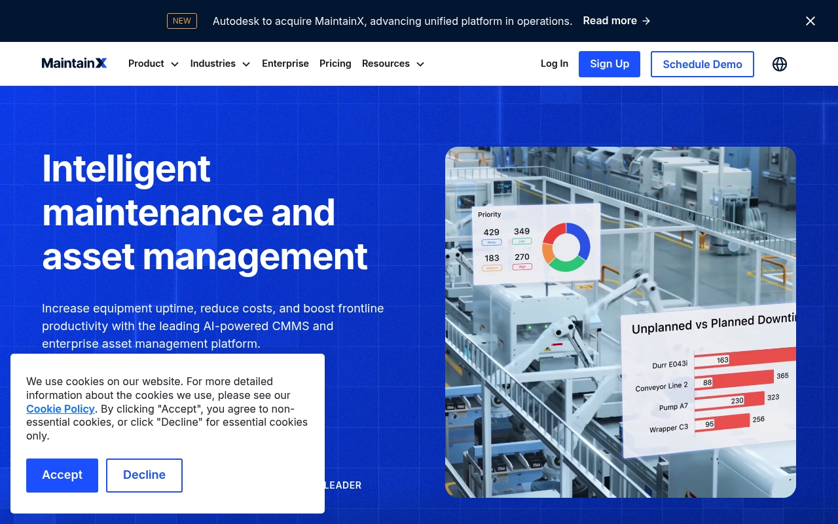Screen dimensions: 838x524
Task: Click the Autodesk acquisition announcement text
Action: pyautogui.click(x=392, y=21)
